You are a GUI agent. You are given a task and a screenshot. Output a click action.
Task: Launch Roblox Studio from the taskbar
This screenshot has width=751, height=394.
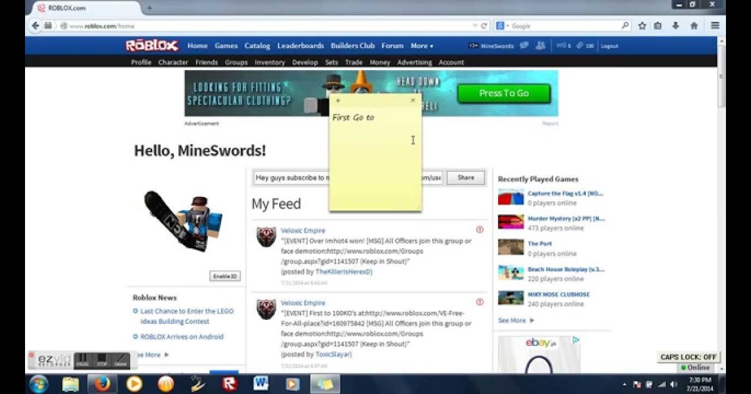pyautogui.click(x=229, y=383)
